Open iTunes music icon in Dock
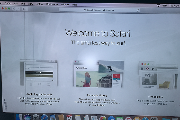This screenshot has width=180, height=120. [128, 118]
